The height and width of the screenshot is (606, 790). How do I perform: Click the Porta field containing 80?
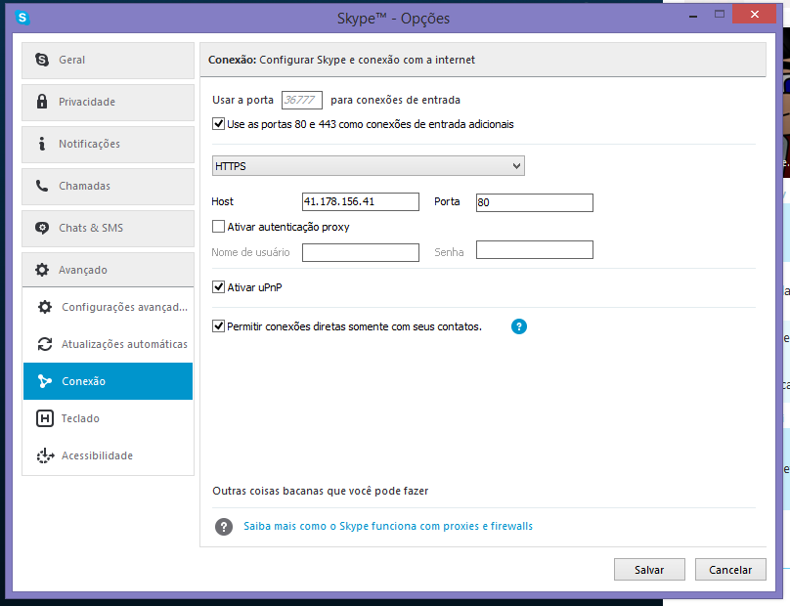[x=535, y=202]
